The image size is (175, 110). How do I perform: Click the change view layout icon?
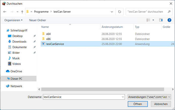tap(148, 20)
